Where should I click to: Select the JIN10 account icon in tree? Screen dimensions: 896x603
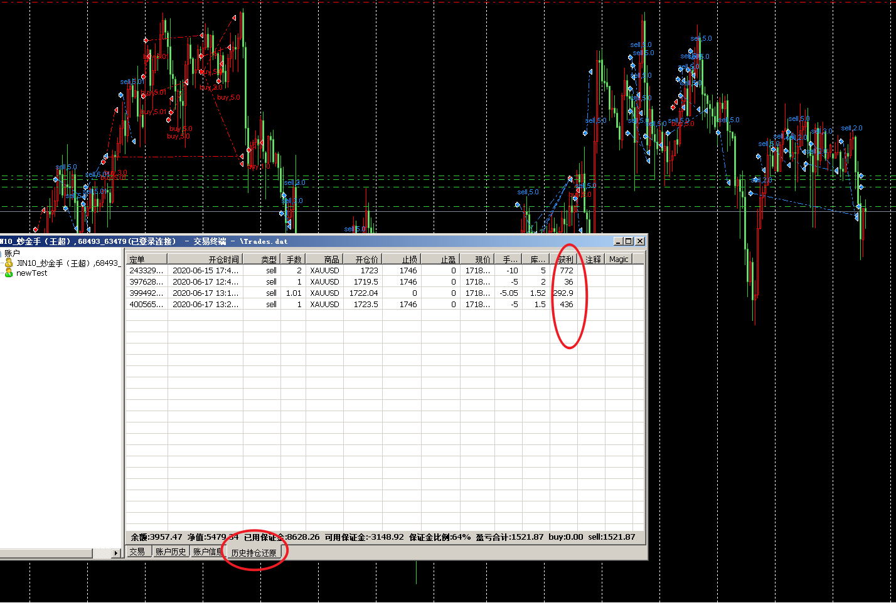click(x=9, y=263)
